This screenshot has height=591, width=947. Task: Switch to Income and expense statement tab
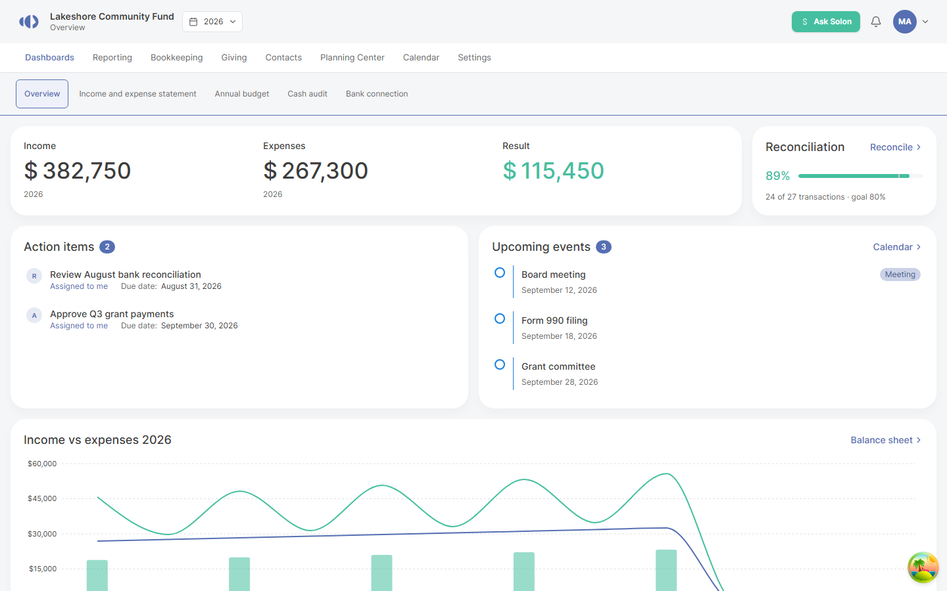137,94
